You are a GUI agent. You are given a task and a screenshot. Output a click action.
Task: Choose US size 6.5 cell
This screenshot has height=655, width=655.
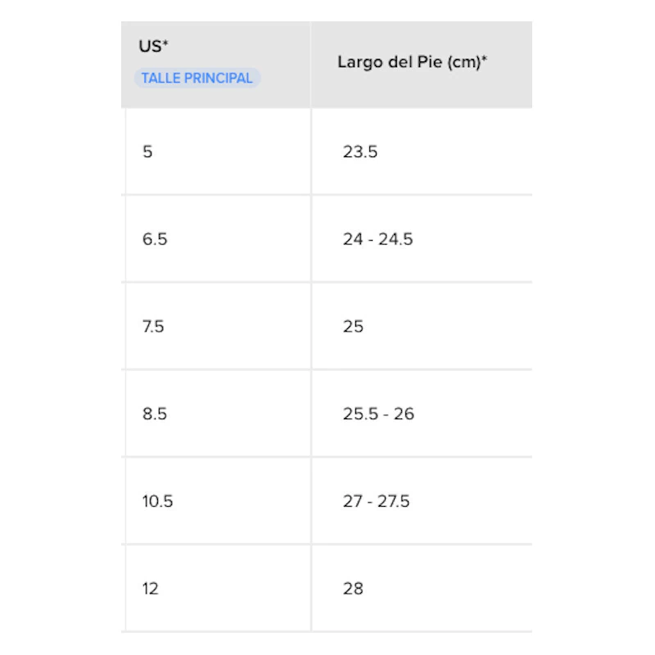tap(154, 239)
